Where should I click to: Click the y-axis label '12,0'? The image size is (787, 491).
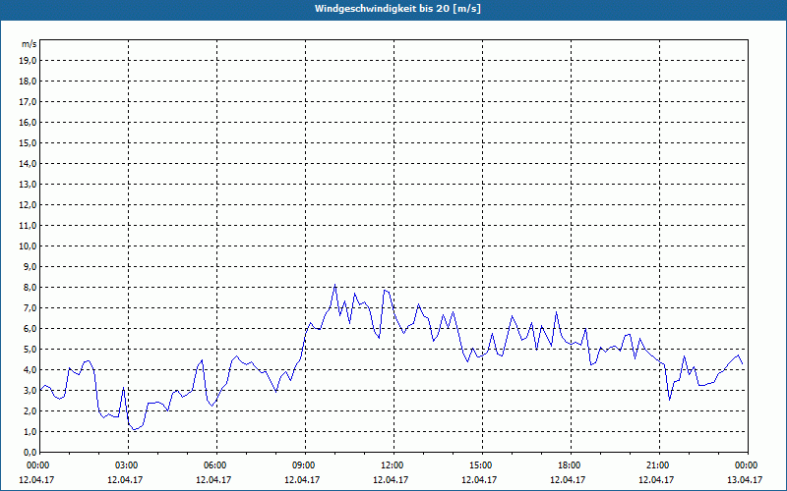point(29,205)
